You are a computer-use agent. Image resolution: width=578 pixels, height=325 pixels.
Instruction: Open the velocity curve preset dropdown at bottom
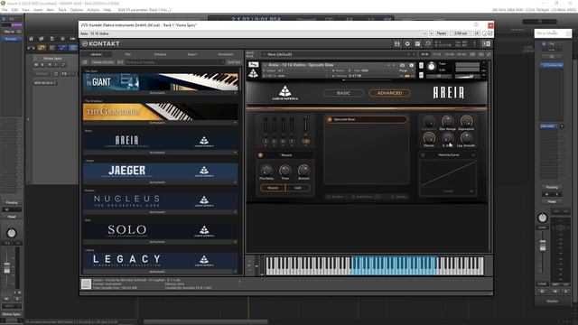448,191
